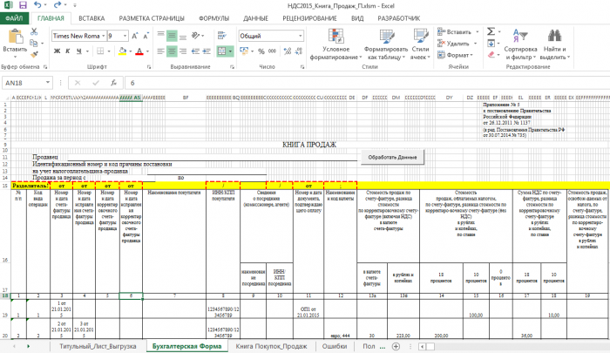This screenshot has width=610, height=353.
Task: Toggle left horizontal alignment
Action: (160, 51)
